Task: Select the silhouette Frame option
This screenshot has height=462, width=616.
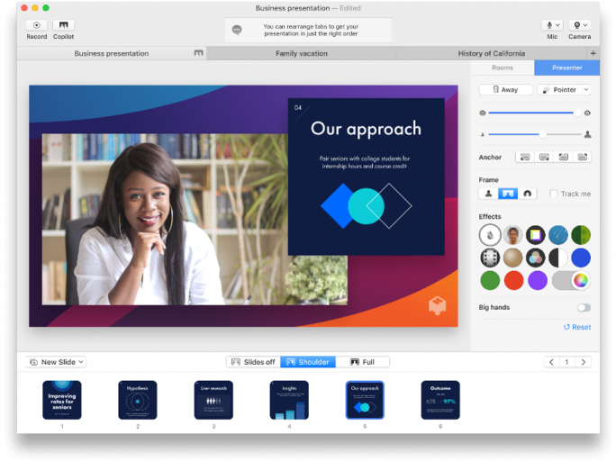Action: [488, 194]
